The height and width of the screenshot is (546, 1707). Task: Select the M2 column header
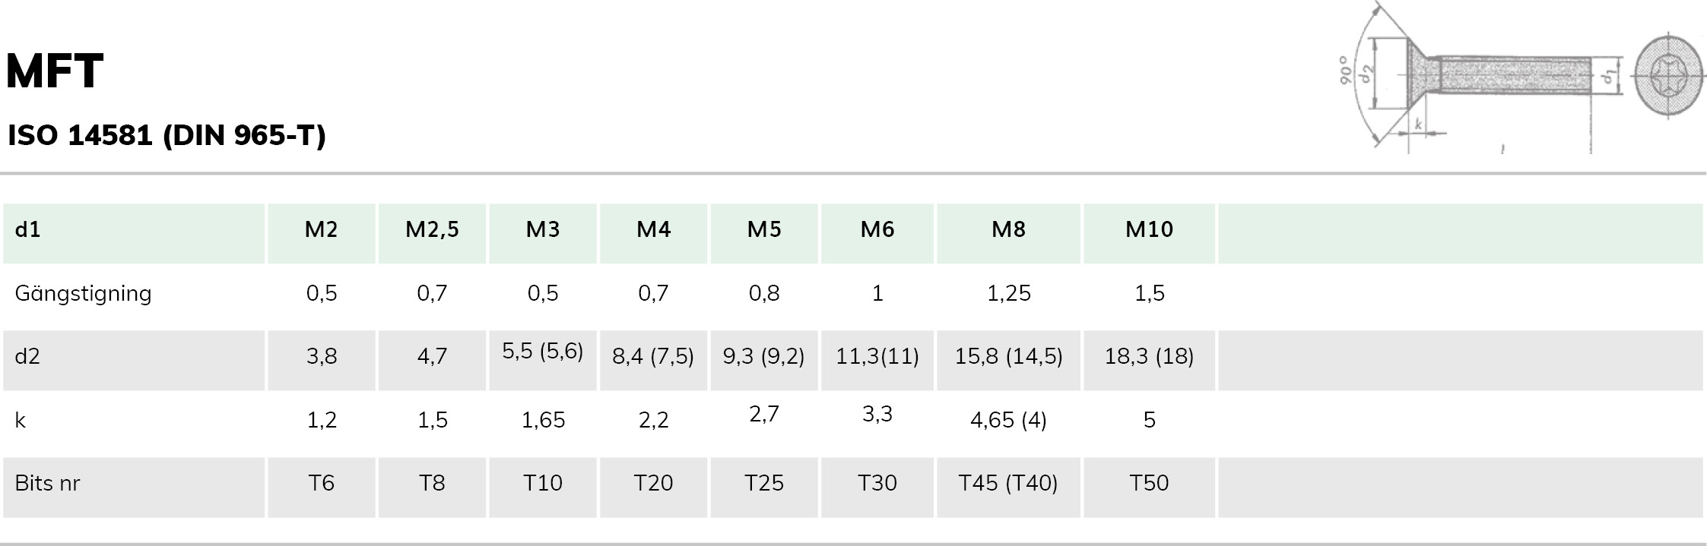(321, 229)
